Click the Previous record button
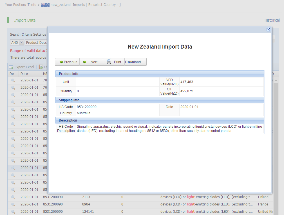This screenshot has width=284, height=215. click(68, 62)
